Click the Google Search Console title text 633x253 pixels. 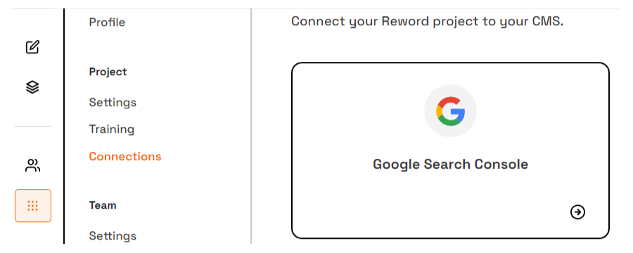(x=450, y=164)
